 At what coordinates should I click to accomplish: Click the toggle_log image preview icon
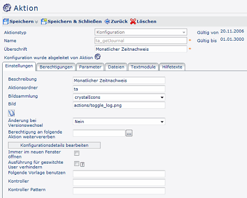(12, 113)
